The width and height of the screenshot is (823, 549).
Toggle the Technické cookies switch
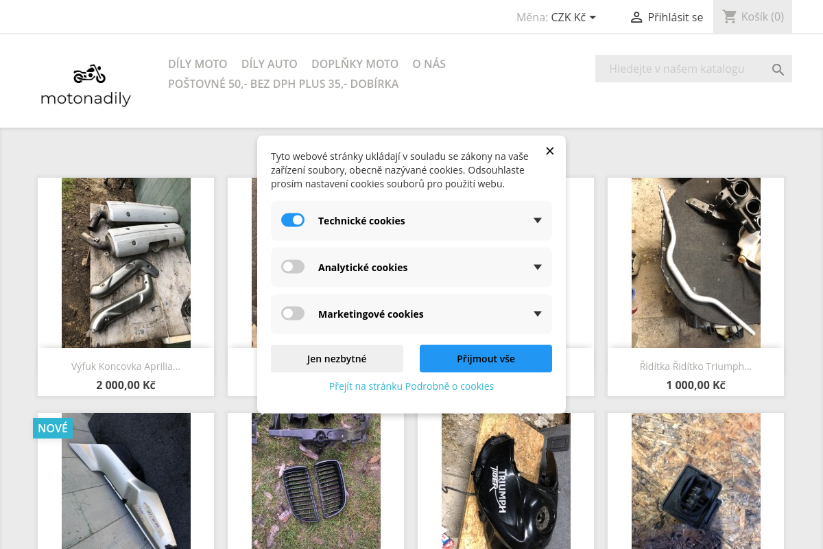293,220
